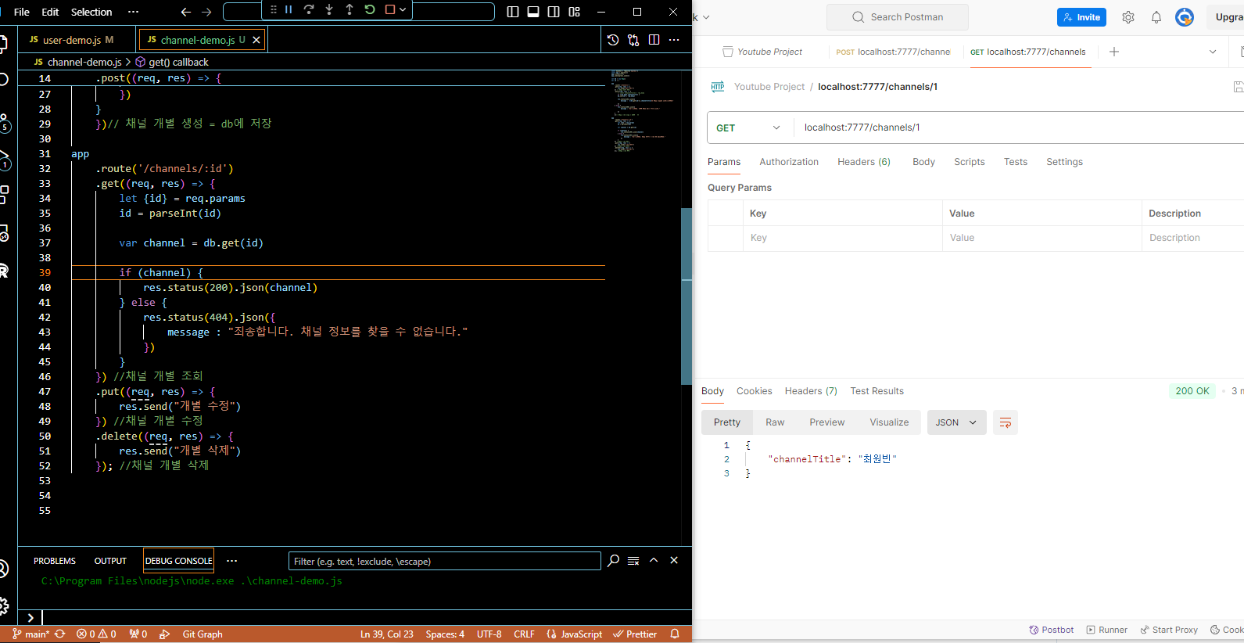
Task: Expand the hidden menu bar ellipsis
Action: click(133, 12)
